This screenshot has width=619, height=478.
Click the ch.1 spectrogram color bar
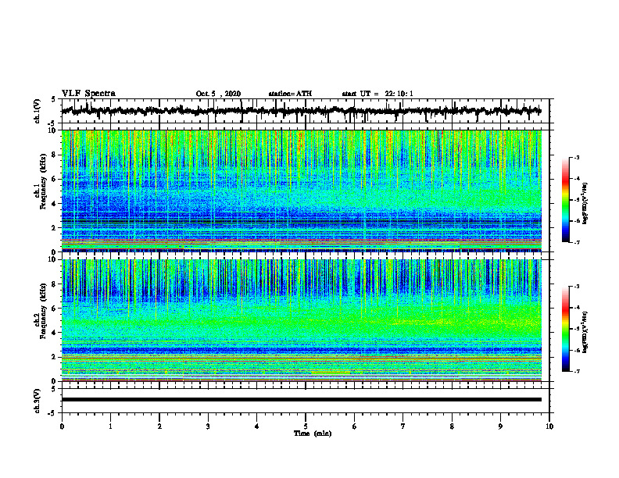565,200
